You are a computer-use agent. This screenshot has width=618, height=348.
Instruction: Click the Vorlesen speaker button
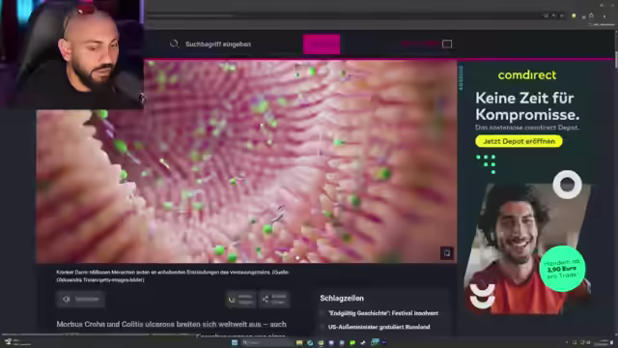[x=80, y=299]
